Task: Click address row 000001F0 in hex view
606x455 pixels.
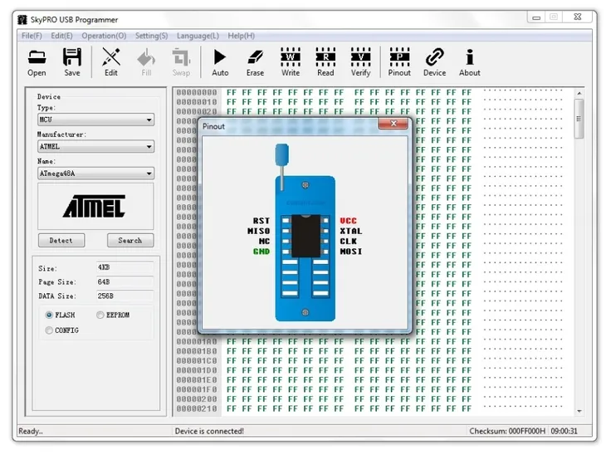Action: pos(197,389)
